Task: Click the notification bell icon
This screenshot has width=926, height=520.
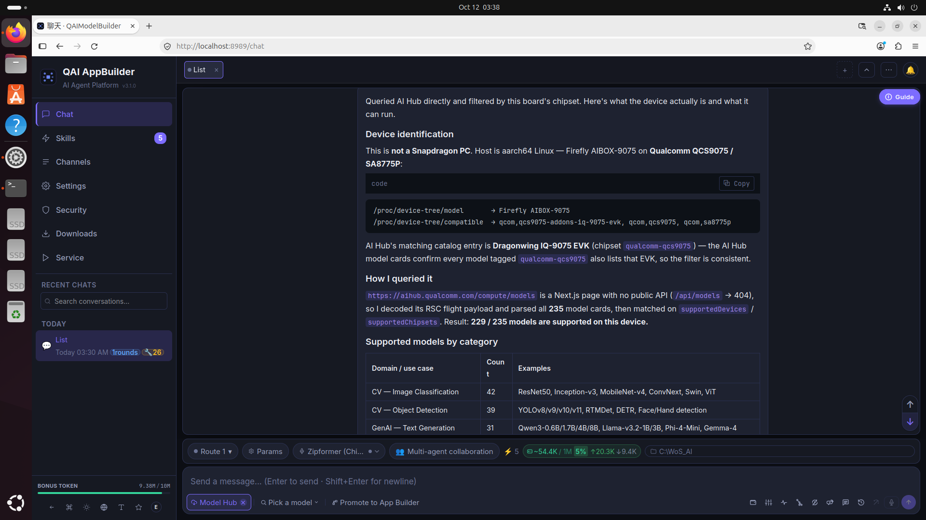Action: [x=910, y=70]
